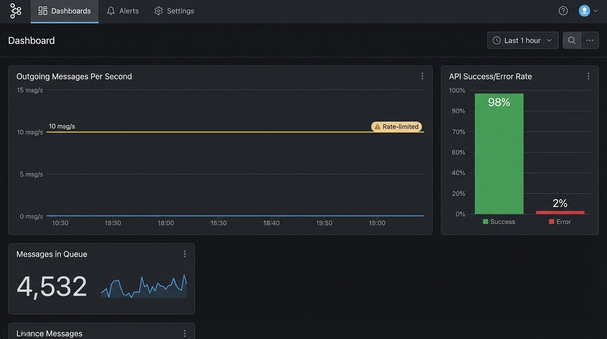Go to the Settings tab
This screenshot has height=339, width=607.
pos(174,11)
